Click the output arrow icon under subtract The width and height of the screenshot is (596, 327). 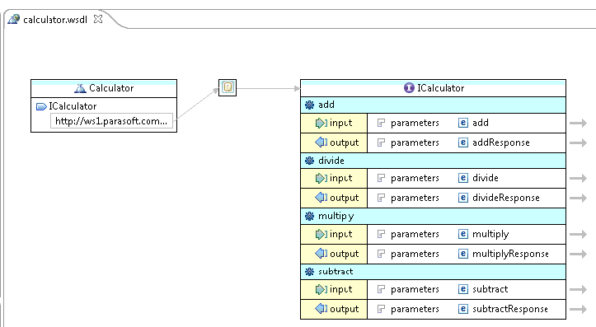[321, 308]
